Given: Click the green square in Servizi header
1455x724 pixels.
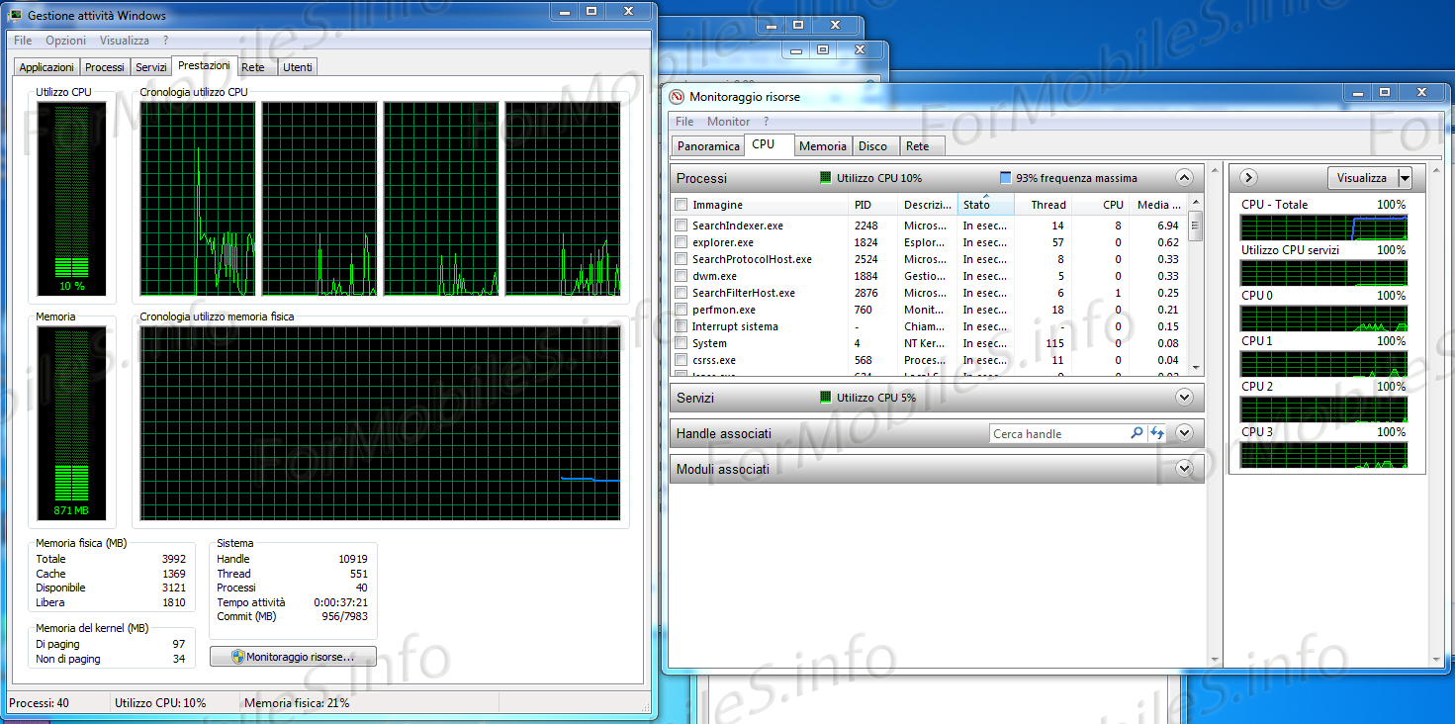Looking at the screenshot, I should coord(826,398).
